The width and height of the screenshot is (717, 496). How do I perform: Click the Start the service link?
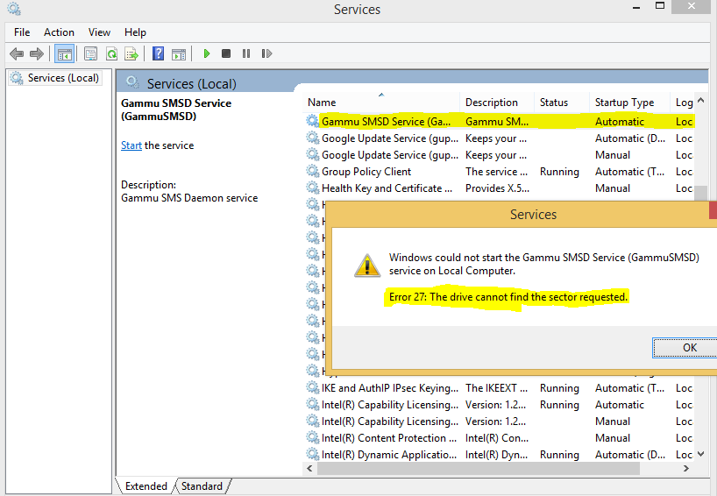[x=131, y=145]
